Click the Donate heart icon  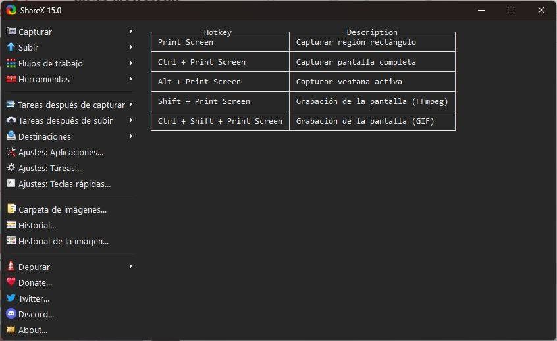click(x=11, y=282)
